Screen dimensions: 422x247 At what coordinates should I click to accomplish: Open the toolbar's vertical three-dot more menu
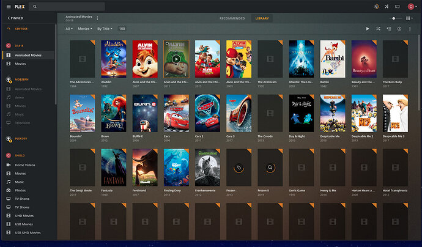(x=410, y=29)
